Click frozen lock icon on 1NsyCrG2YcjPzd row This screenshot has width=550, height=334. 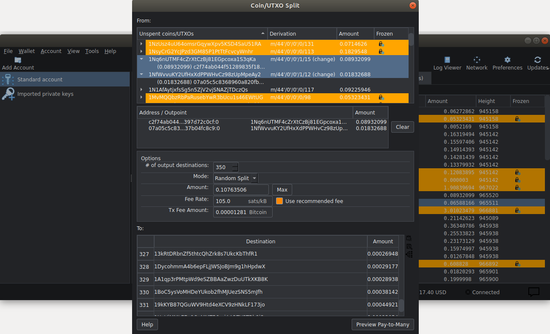381,51
